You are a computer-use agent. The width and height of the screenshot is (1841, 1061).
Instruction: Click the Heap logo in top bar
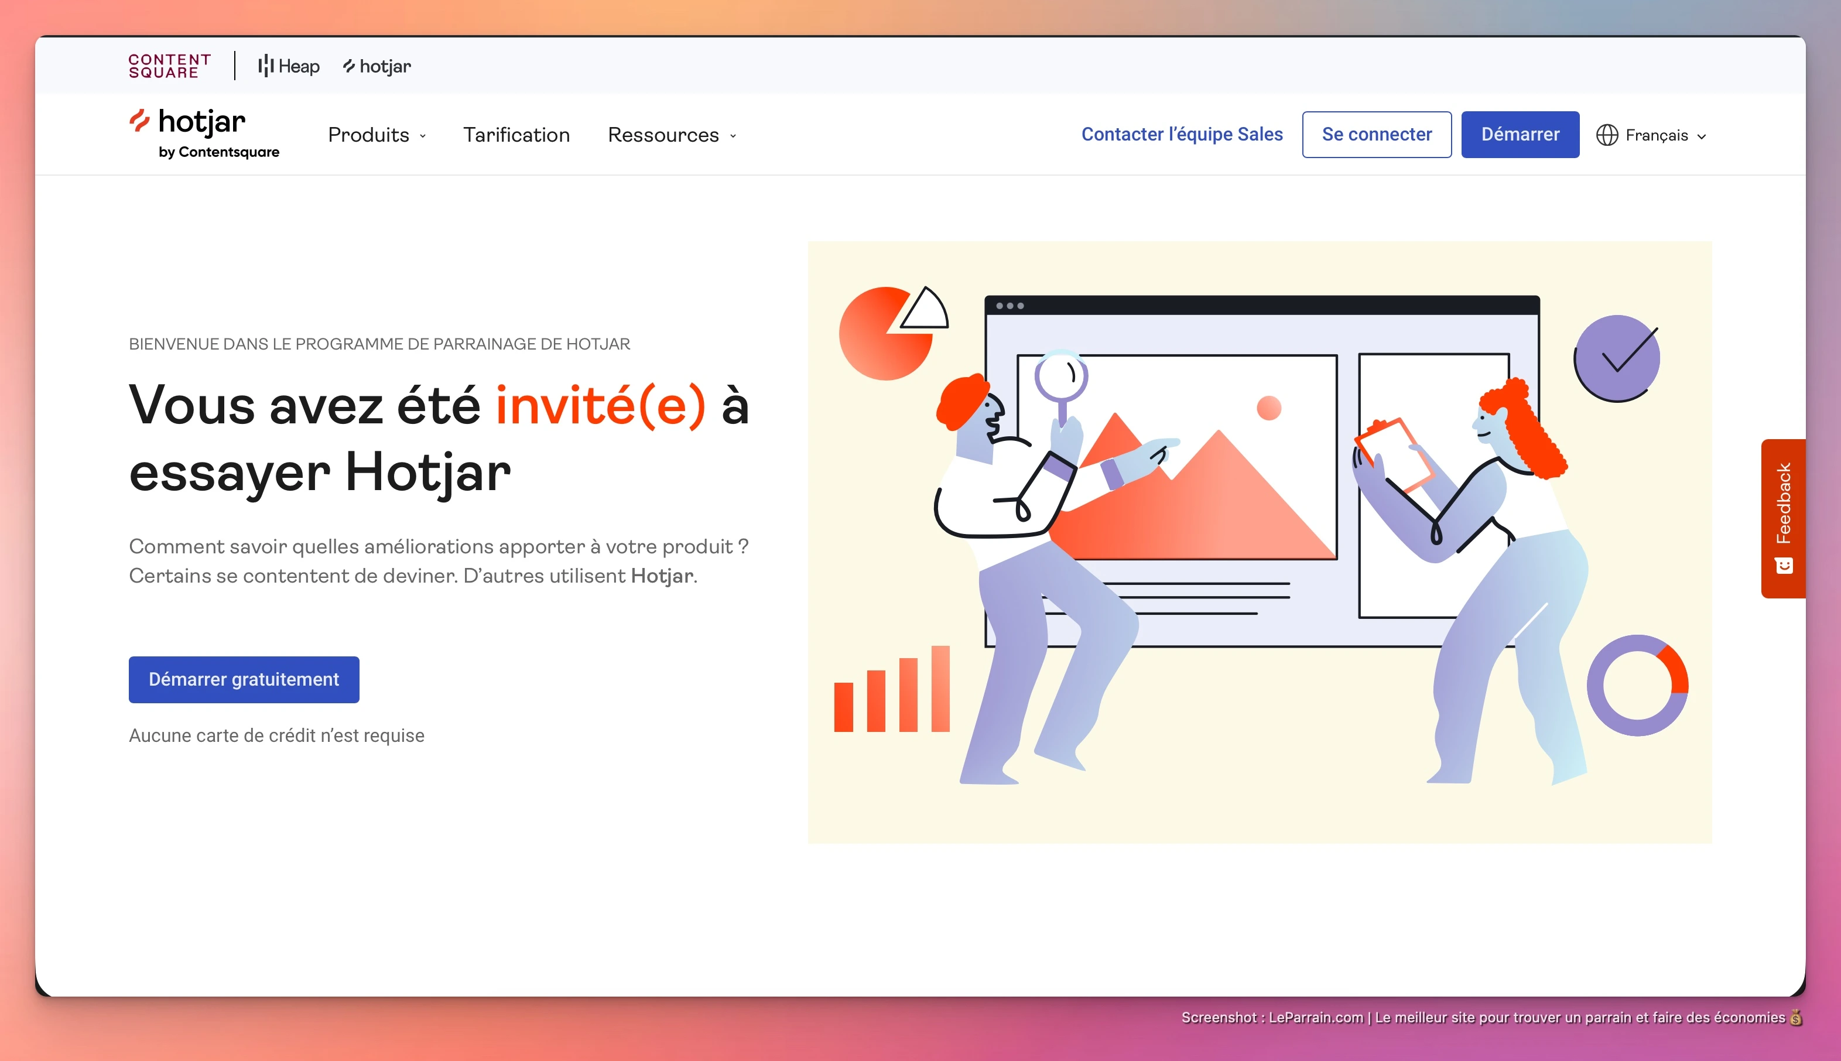[x=289, y=66]
